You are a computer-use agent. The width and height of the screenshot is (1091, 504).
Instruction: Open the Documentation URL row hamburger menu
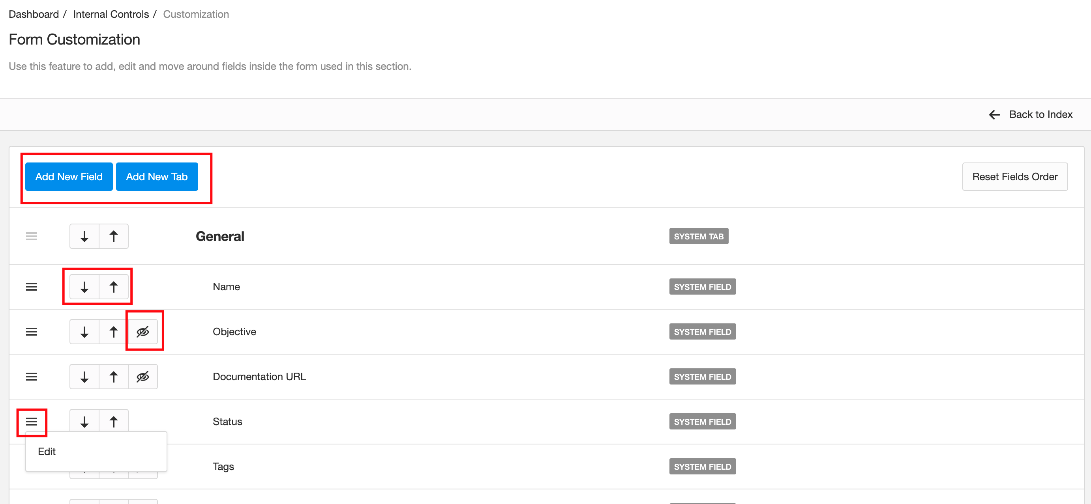(31, 377)
